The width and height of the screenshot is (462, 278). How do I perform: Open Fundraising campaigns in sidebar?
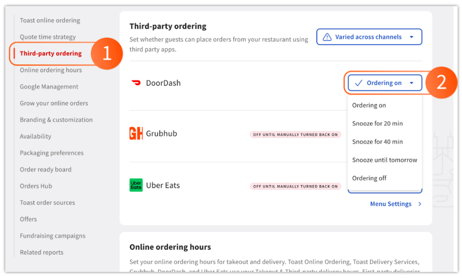pyautogui.click(x=53, y=236)
